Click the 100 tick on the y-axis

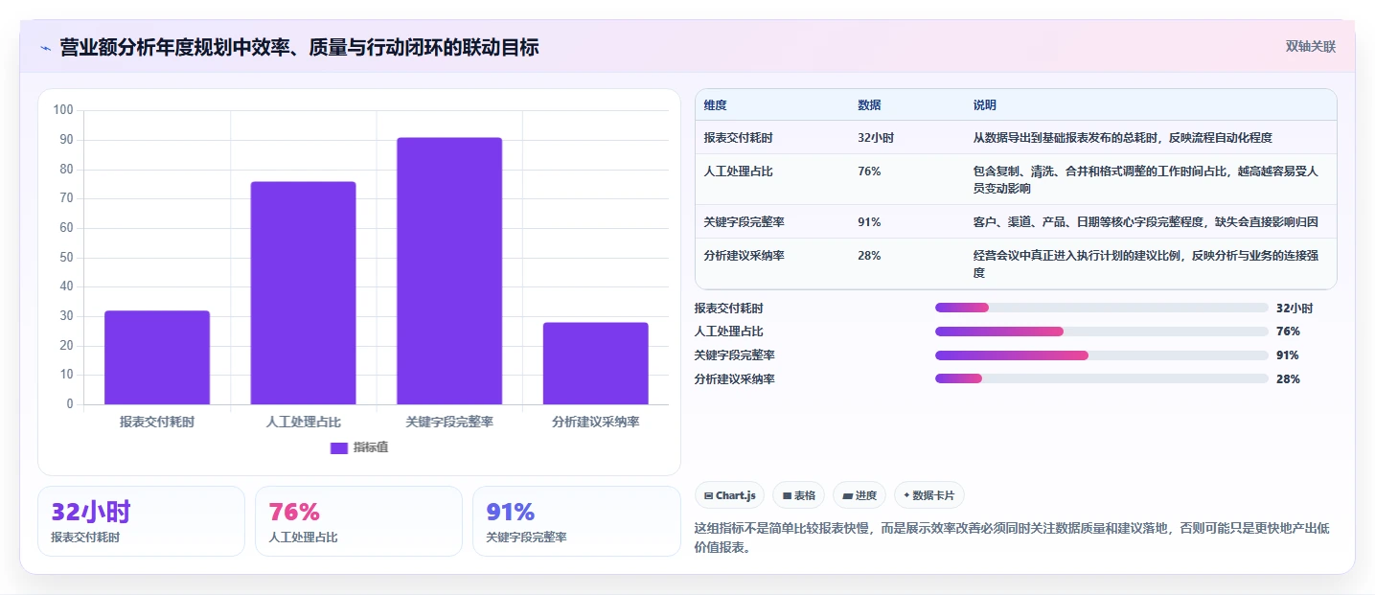(63, 110)
